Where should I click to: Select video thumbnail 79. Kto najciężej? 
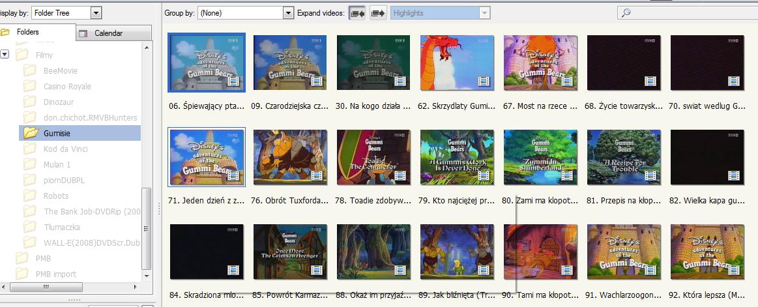pyautogui.click(x=457, y=157)
